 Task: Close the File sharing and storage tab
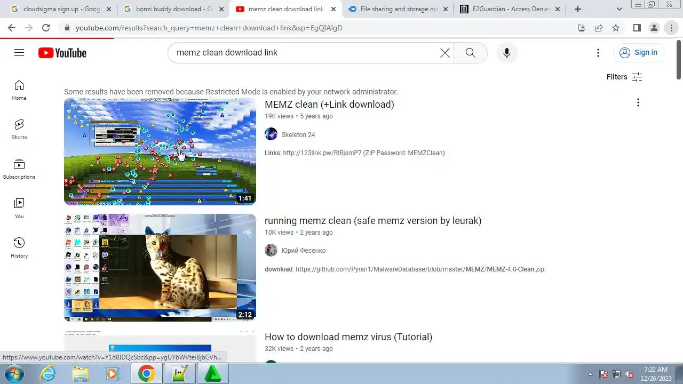[x=446, y=9]
